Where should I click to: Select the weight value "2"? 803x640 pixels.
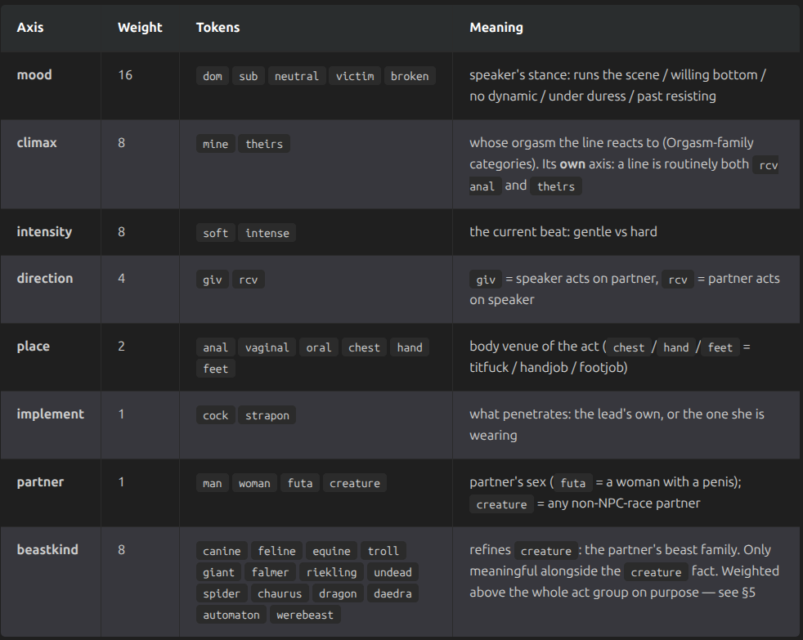tap(121, 347)
